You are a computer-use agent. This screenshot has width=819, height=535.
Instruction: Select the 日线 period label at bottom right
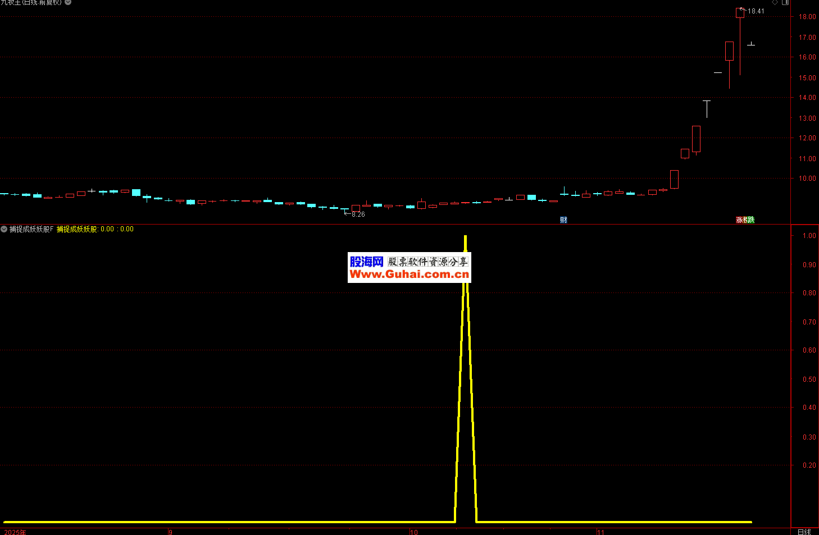804,532
